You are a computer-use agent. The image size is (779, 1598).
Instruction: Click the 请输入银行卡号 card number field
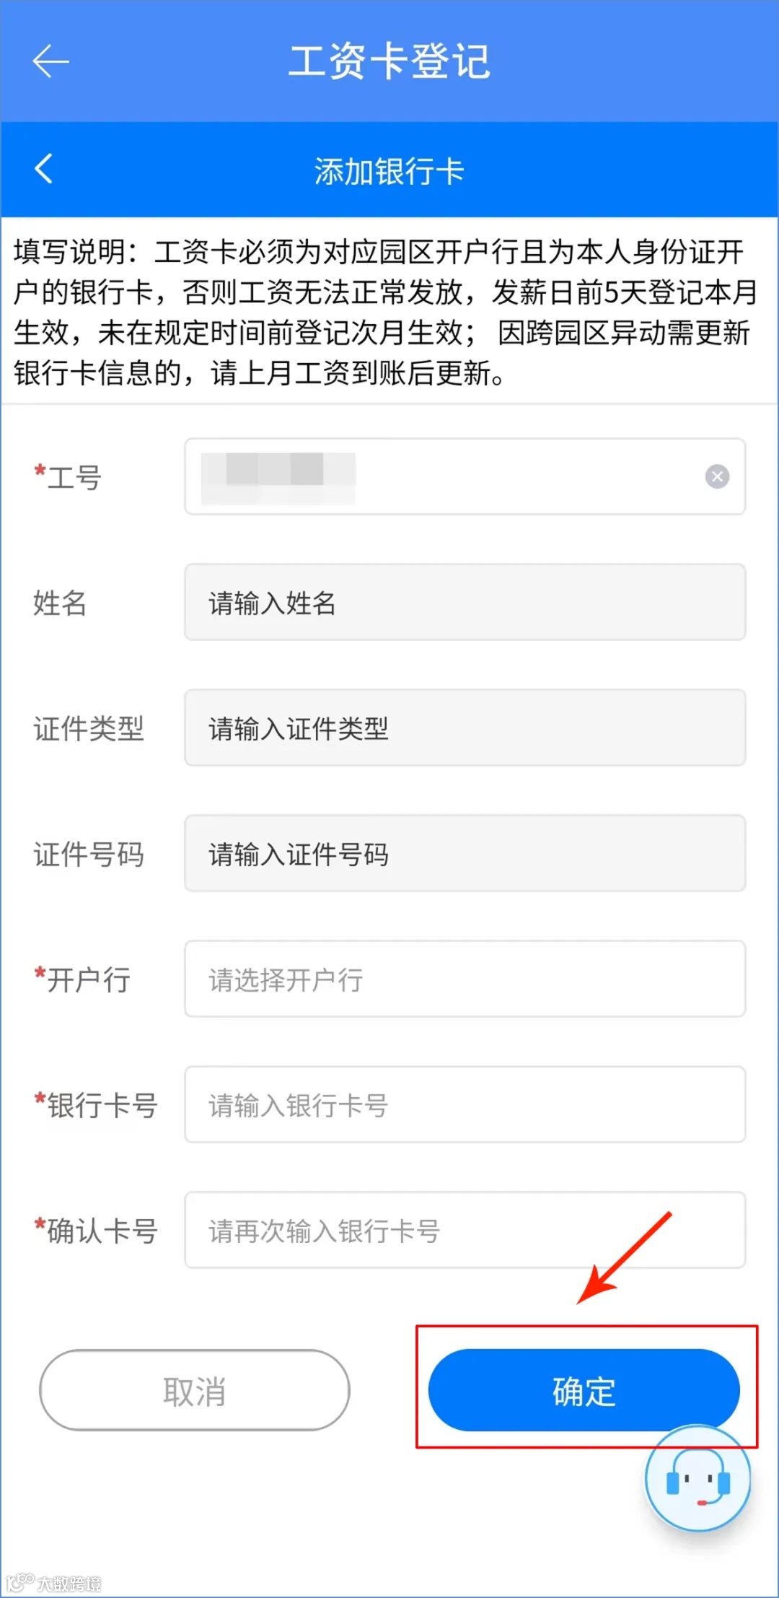[x=465, y=1105]
